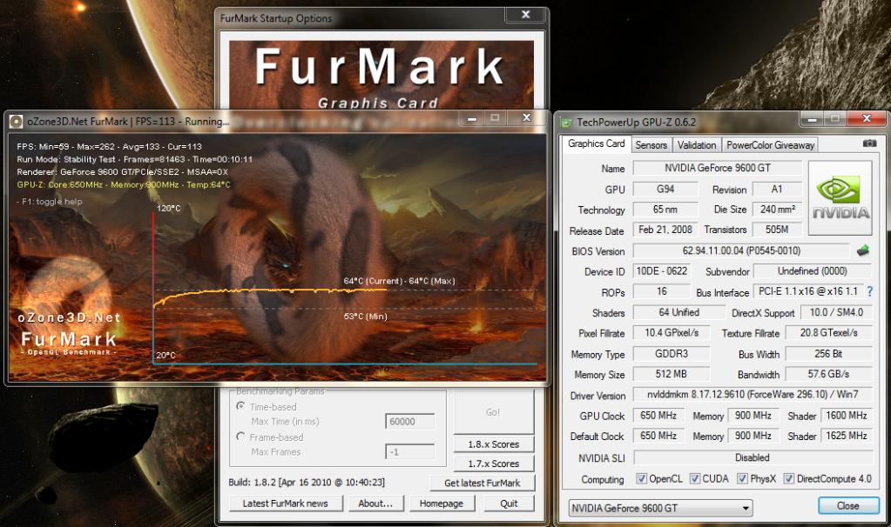891x527 pixels.
Task: Click the Texture Fillrate 20.8 GTexel/s value
Action: 828,333
